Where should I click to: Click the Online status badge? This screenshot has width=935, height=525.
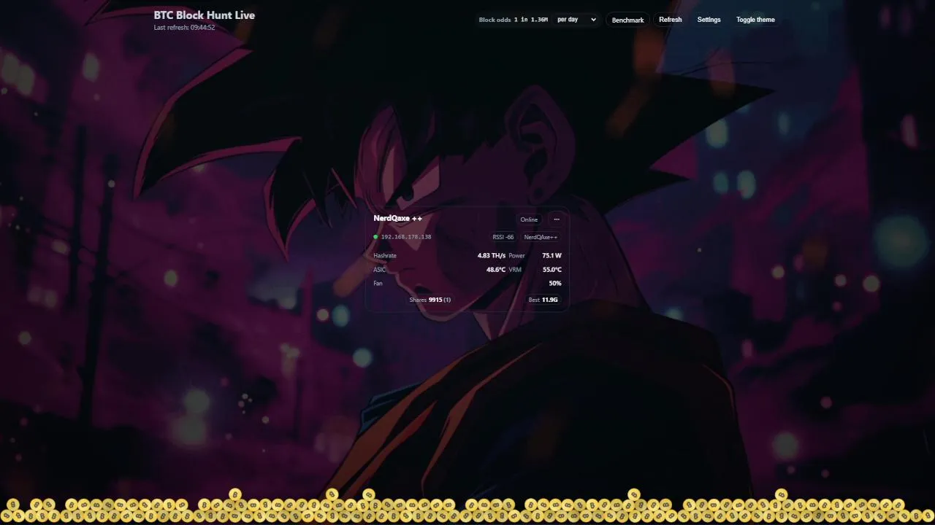click(529, 219)
